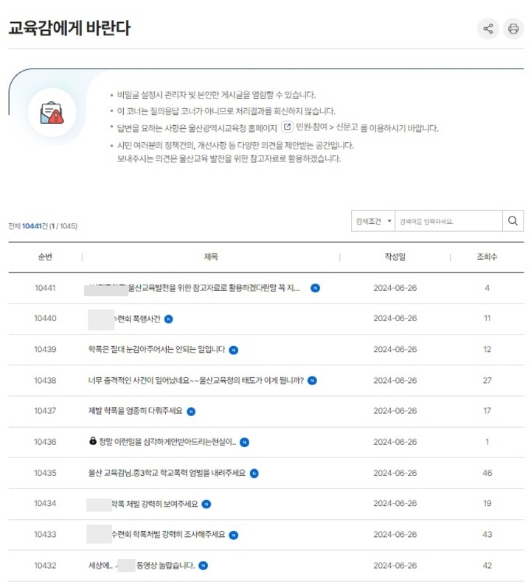Click new badge icon on post 10439
Viewport: 531px width, 587px height.
coord(234,350)
